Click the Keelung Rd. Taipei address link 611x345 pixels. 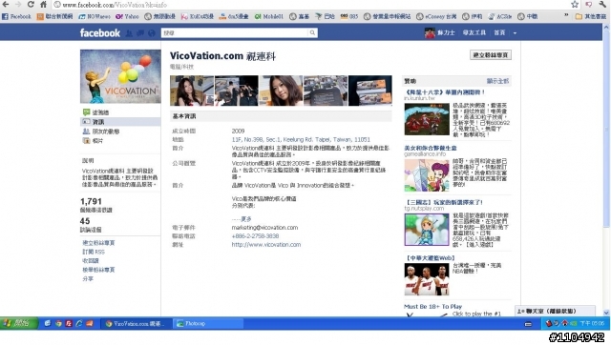pyautogui.click(x=301, y=140)
